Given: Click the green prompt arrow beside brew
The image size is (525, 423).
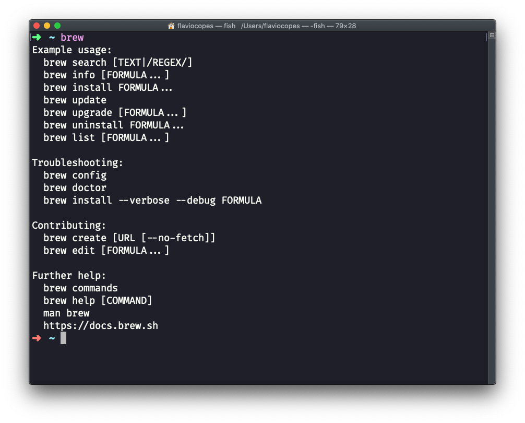Looking at the screenshot, I should pyautogui.click(x=36, y=37).
